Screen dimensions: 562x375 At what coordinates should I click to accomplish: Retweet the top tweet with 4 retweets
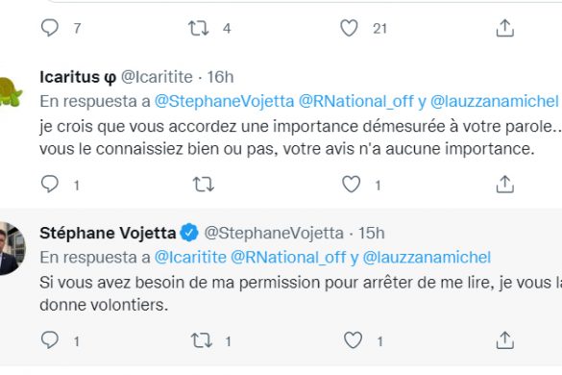click(199, 28)
